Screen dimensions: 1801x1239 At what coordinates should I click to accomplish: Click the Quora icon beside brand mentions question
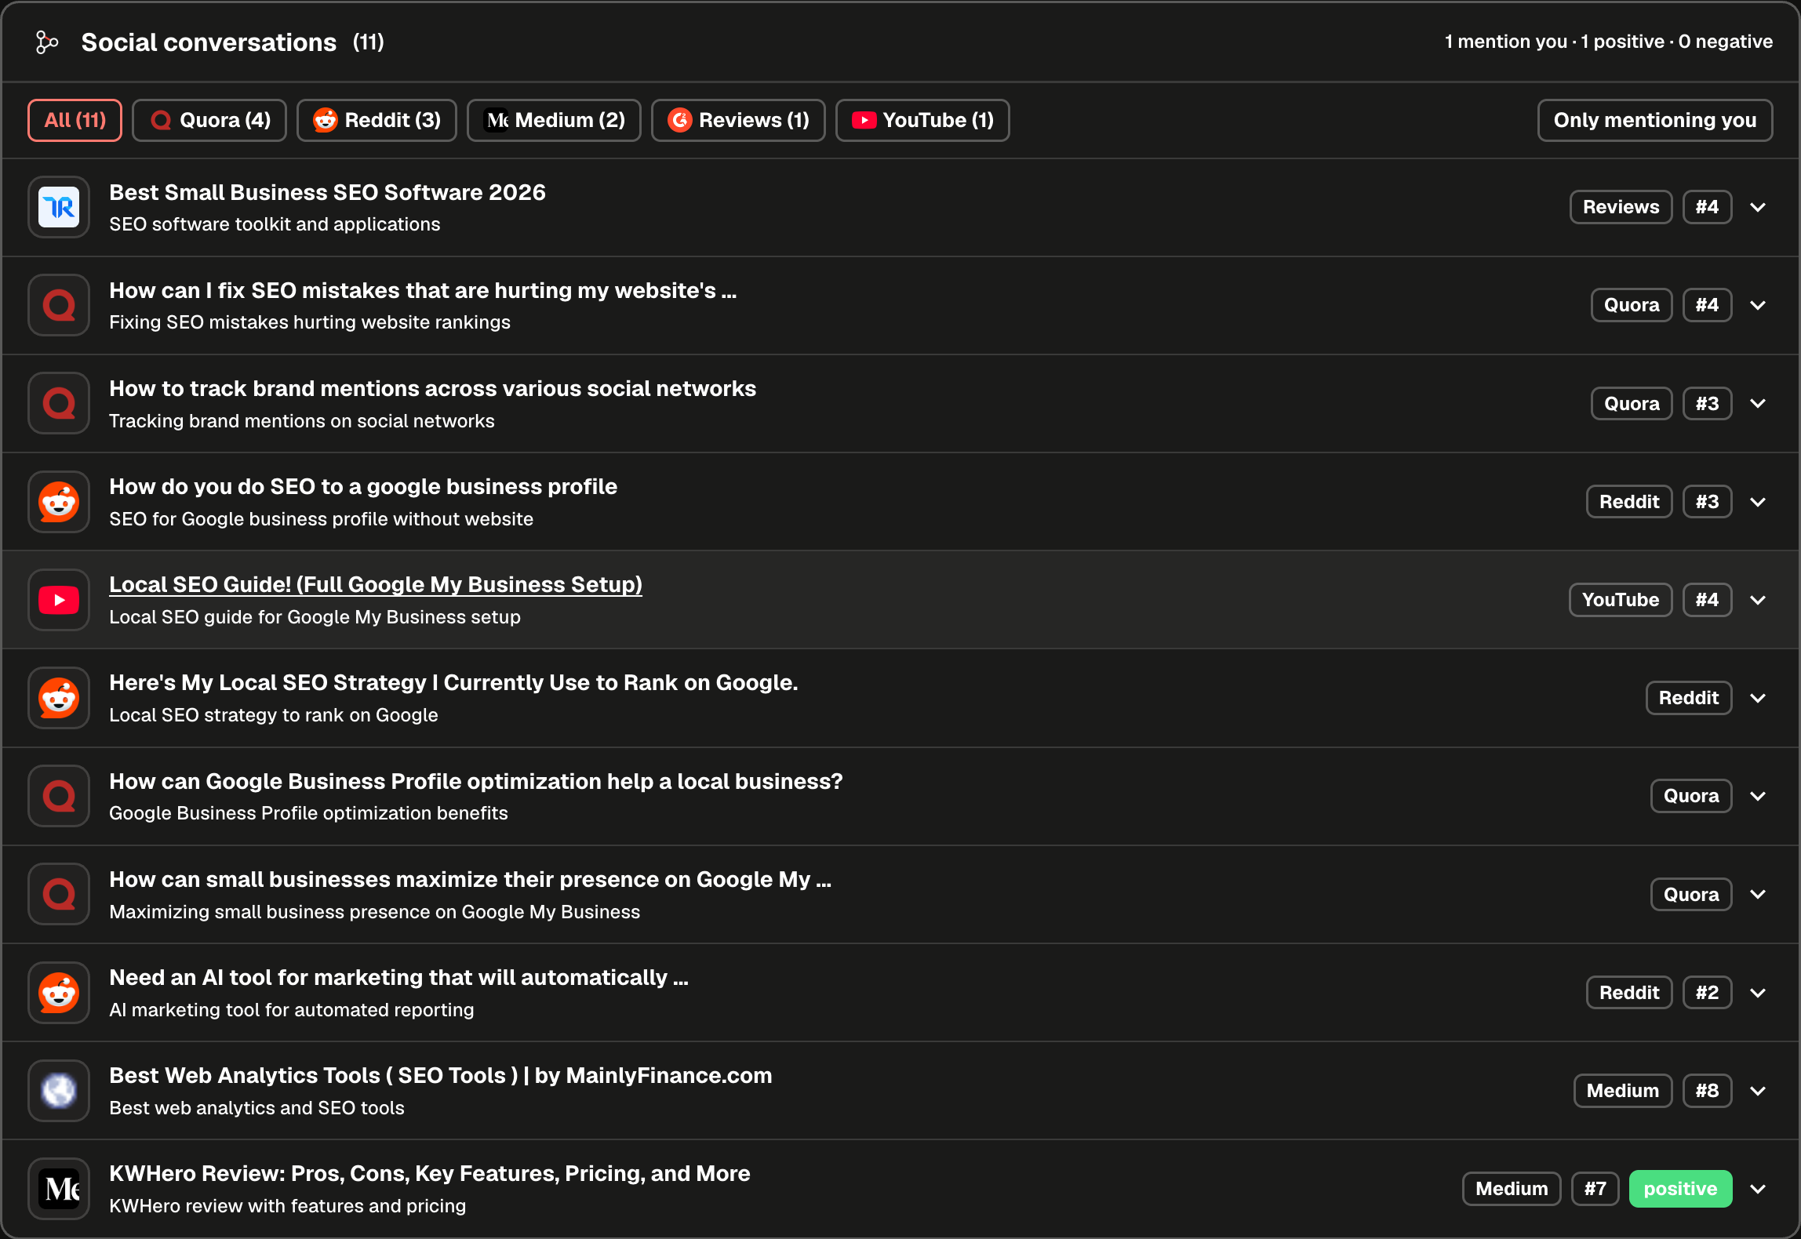tap(59, 403)
